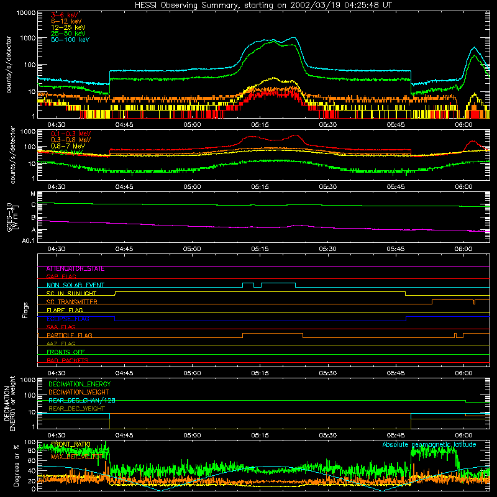Click the SC_TRANSMITTER flag label

[x=71, y=302]
